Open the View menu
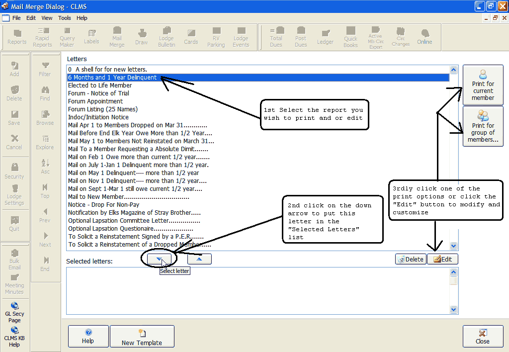The height and width of the screenshot is (352, 509). (47, 18)
